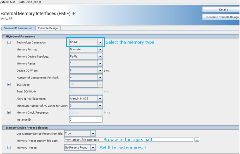The height and width of the screenshot is (154, 240).
Task: Open the Alert_N Pin Placement dropdown
Action: [x=86, y=98]
